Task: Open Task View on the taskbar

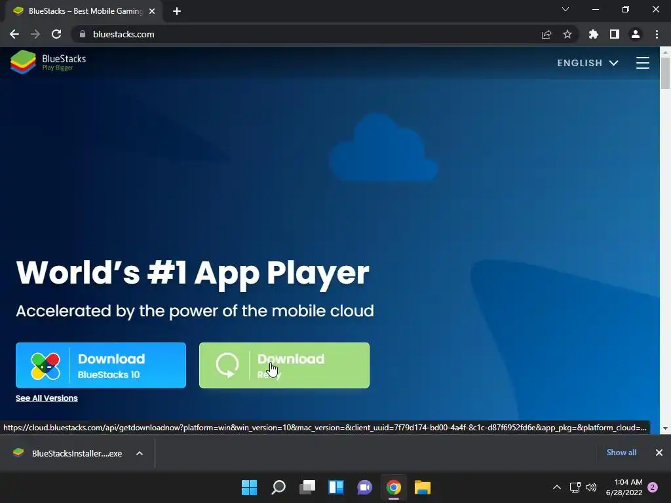Action: point(307,487)
